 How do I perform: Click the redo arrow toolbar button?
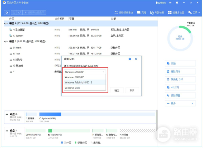[20, 13]
